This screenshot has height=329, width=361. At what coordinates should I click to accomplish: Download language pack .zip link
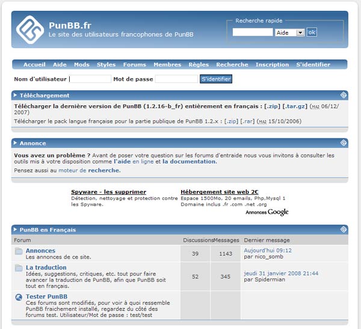231,121
